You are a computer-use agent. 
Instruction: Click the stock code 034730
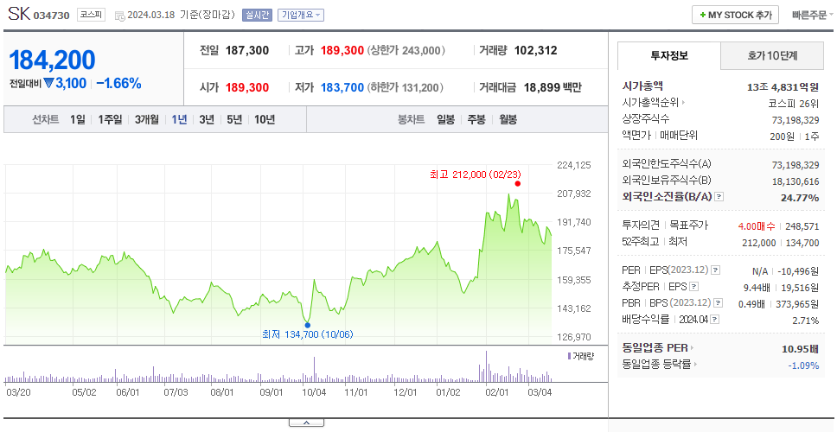tap(52, 16)
